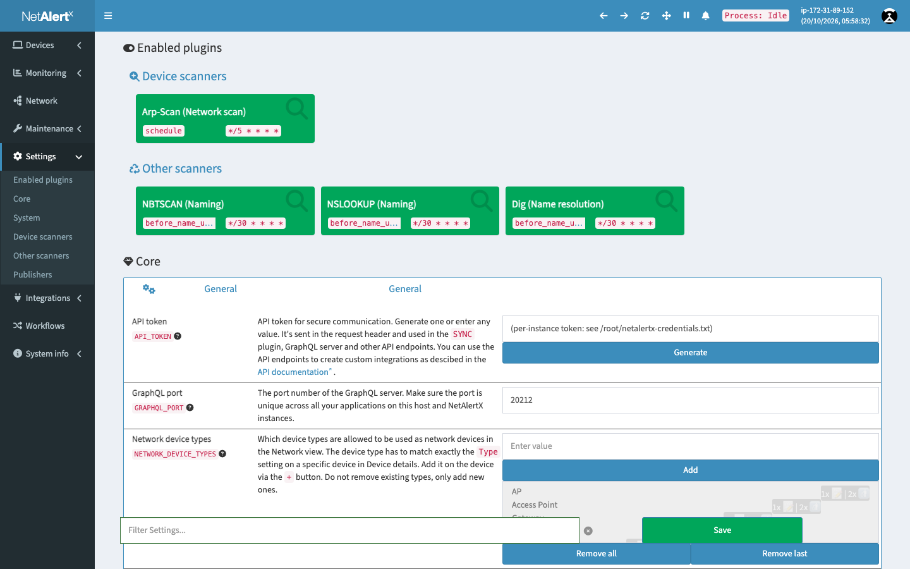This screenshot has height=569, width=910.
Task: Click magnifier icon on Arp-Scan card
Action: [x=296, y=108]
